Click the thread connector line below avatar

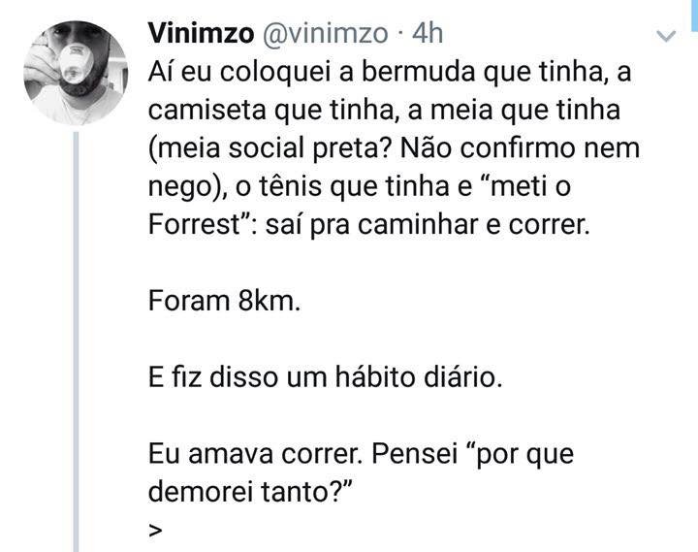coord(77,341)
